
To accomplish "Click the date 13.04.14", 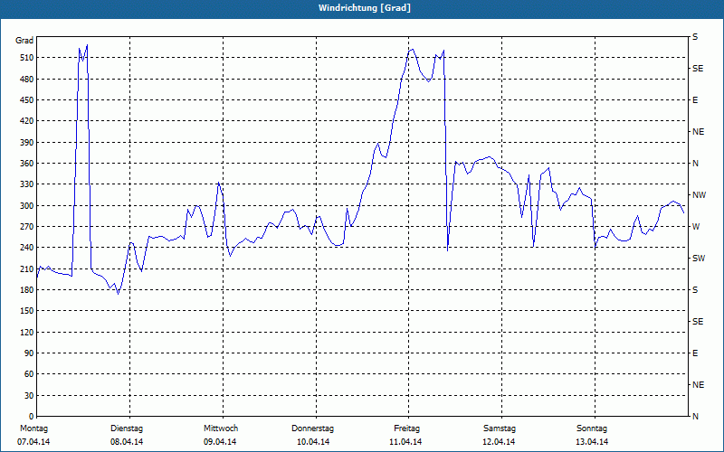I will coord(592,442).
